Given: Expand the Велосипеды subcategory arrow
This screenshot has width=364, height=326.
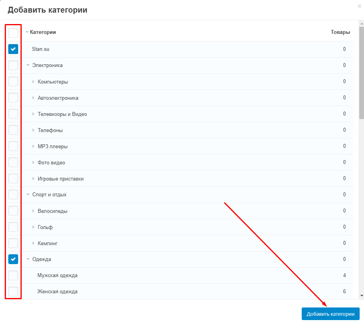Looking at the screenshot, I should pyautogui.click(x=33, y=211).
